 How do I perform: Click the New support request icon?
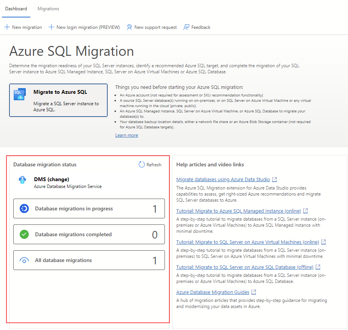129,27
